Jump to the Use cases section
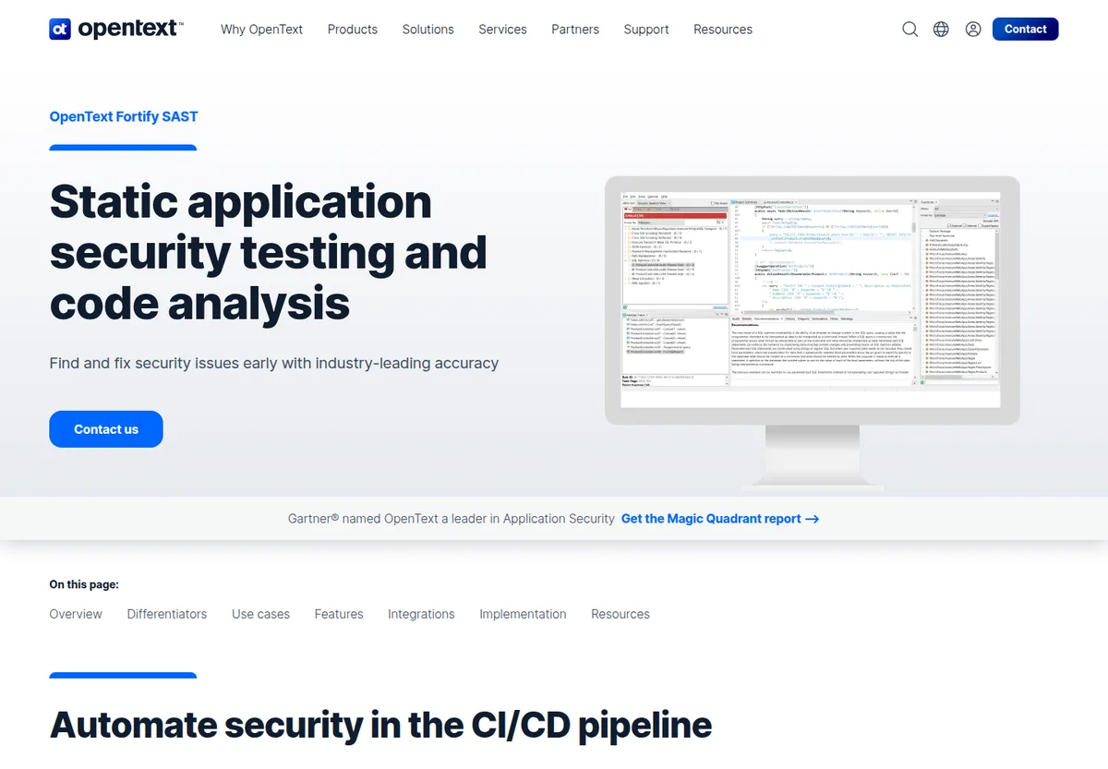 [x=260, y=614]
